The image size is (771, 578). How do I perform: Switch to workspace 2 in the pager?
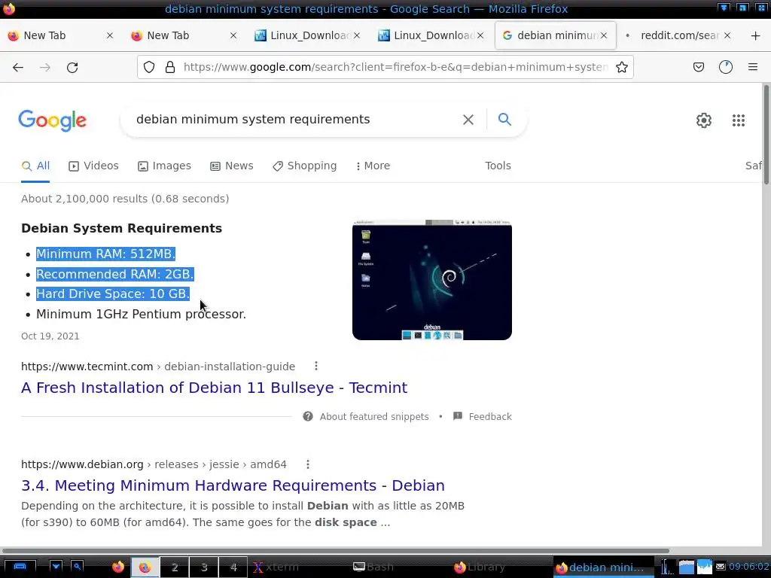pyautogui.click(x=175, y=567)
